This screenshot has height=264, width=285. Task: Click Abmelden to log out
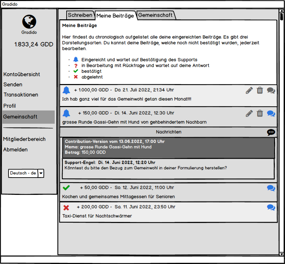(15, 149)
